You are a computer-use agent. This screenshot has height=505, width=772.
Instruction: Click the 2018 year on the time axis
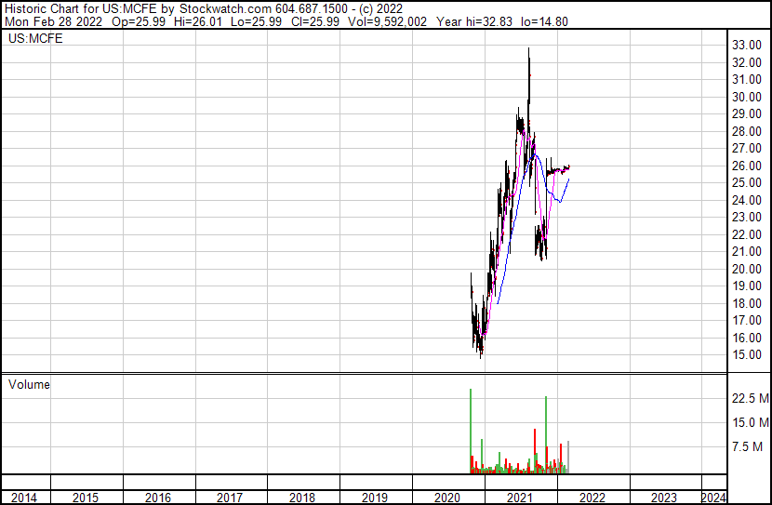[x=302, y=498]
